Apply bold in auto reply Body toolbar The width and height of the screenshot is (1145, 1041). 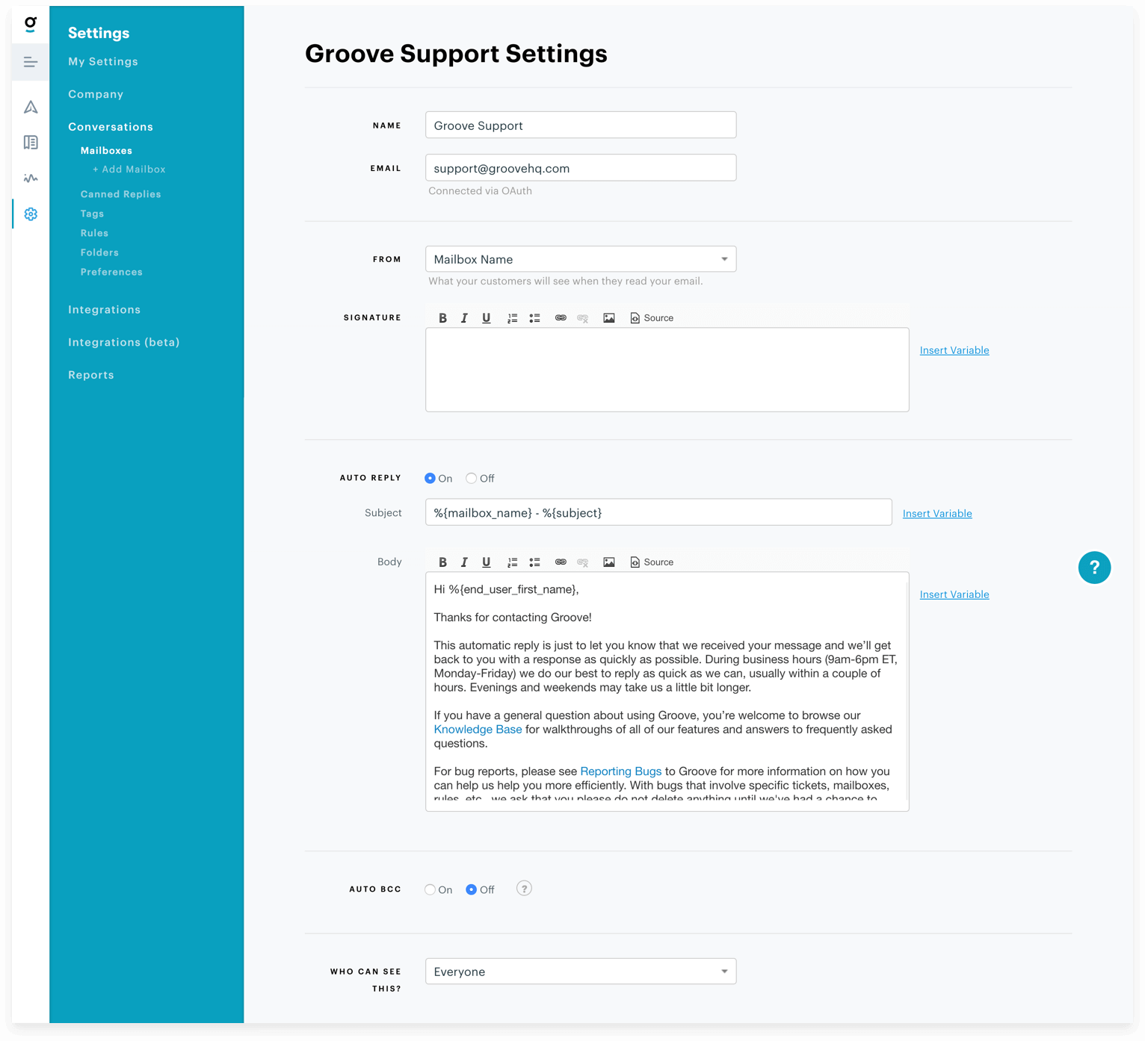pos(442,562)
